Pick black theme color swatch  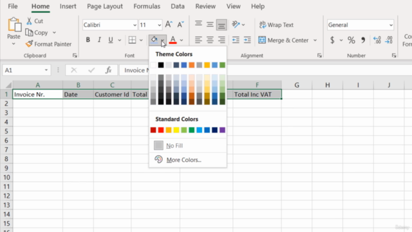[161, 64]
